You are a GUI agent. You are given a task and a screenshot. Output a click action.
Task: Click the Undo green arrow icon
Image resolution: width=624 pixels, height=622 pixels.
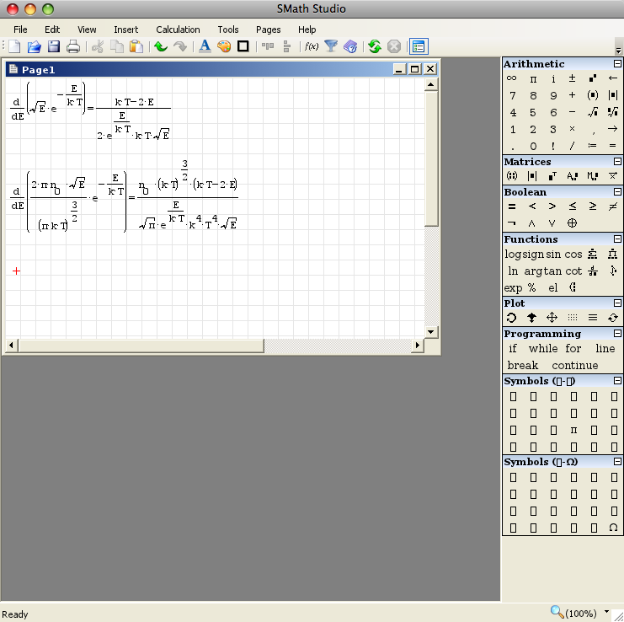point(160,46)
